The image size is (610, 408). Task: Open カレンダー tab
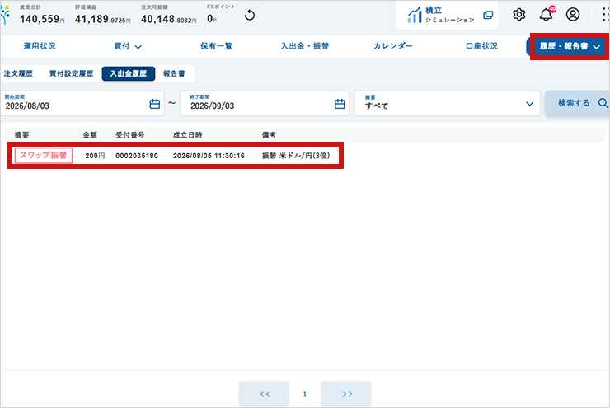pos(393,46)
